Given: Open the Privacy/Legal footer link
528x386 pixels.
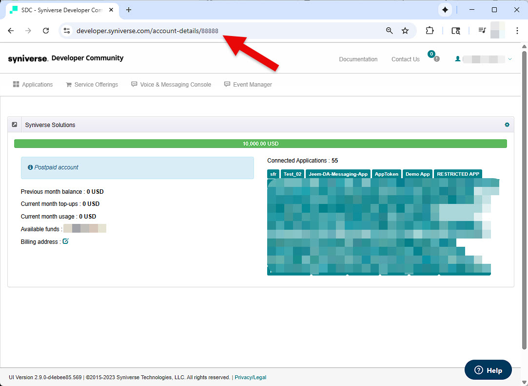Looking at the screenshot, I should pyautogui.click(x=250, y=377).
